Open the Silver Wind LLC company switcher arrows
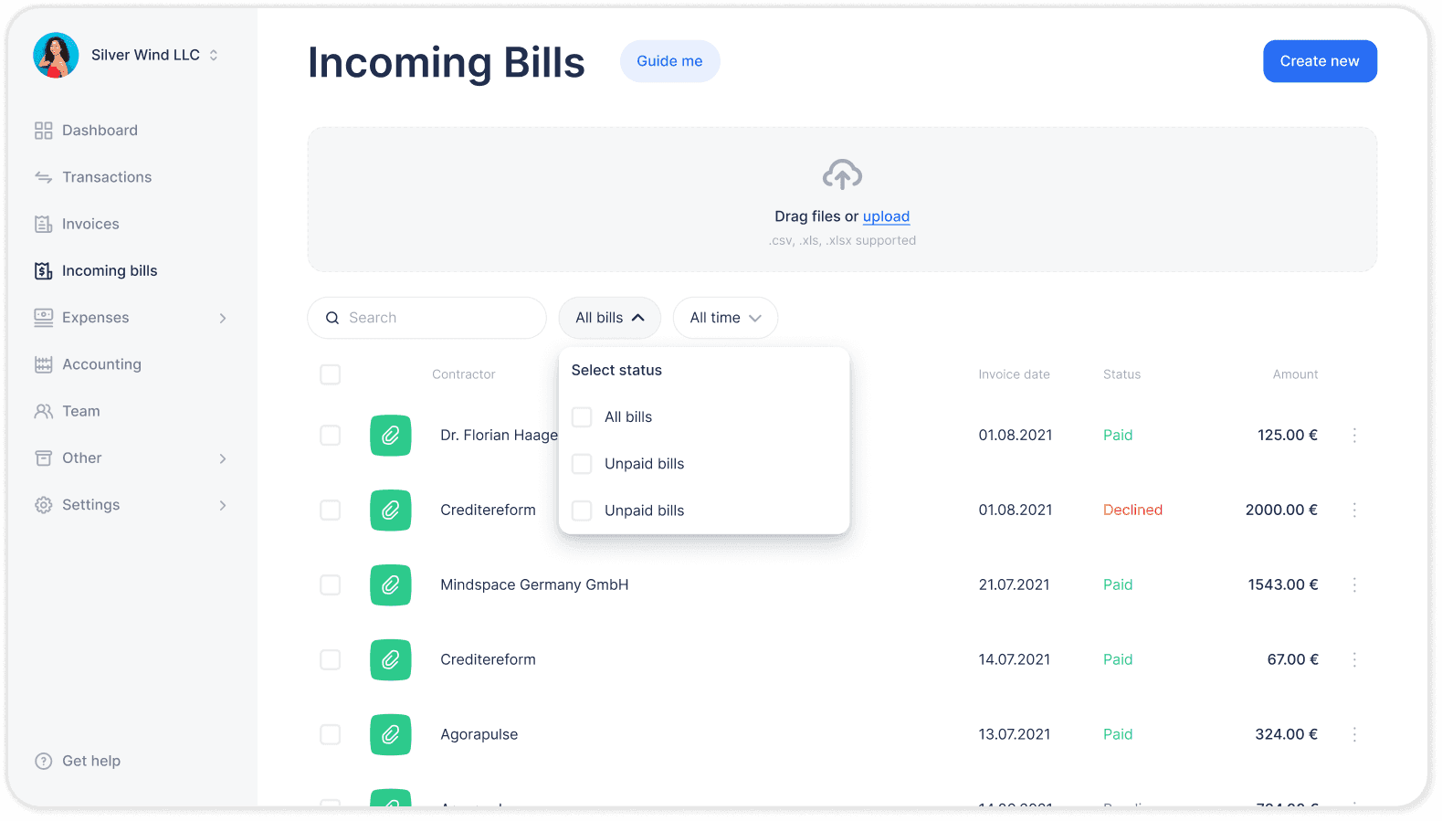Viewport: 1442px width, 821px height. 214,55
